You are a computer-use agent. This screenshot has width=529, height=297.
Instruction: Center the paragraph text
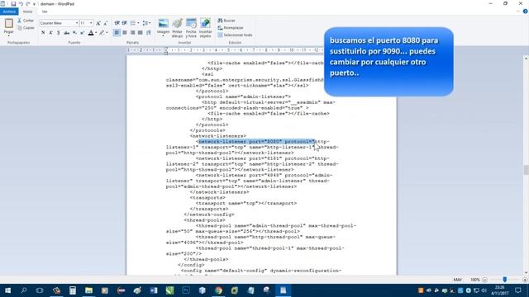coord(125,33)
